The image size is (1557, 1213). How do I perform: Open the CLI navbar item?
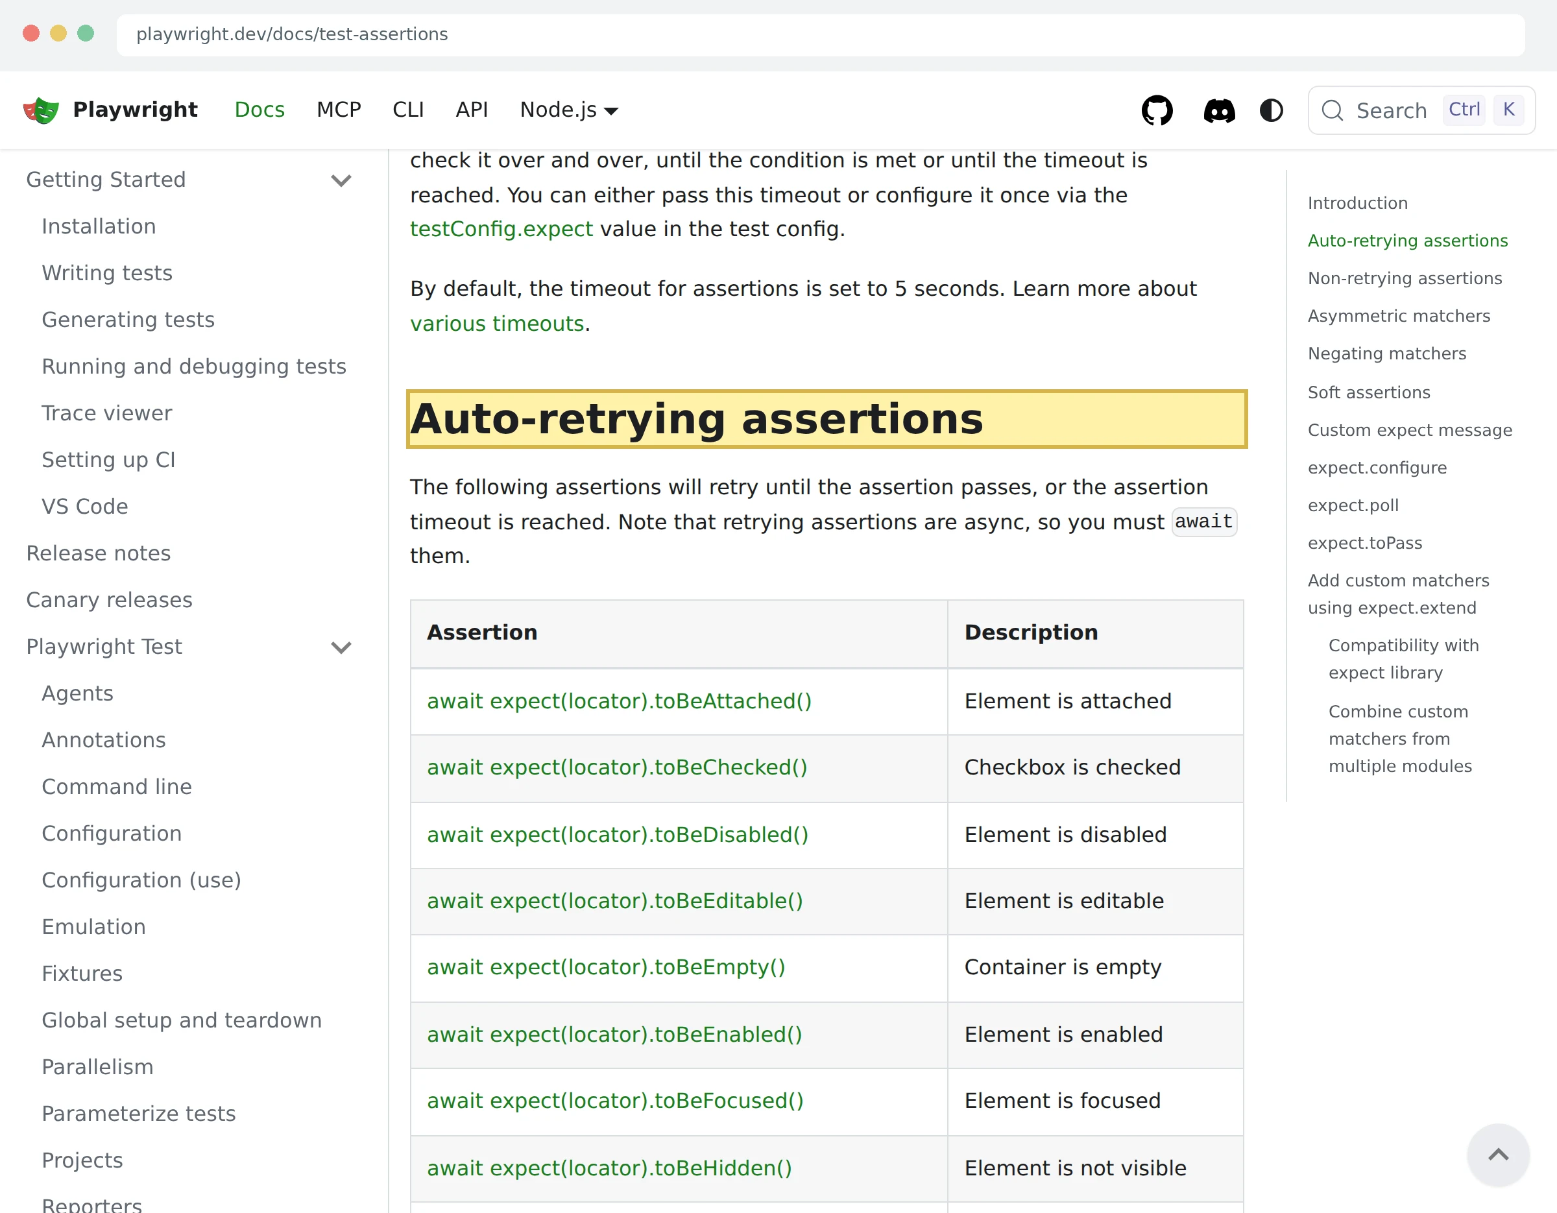click(409, 110)
